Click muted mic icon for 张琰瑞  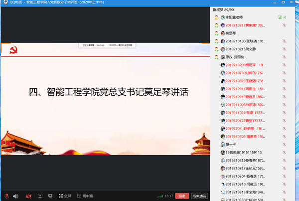pyautogui.click(x=284, y=41)
